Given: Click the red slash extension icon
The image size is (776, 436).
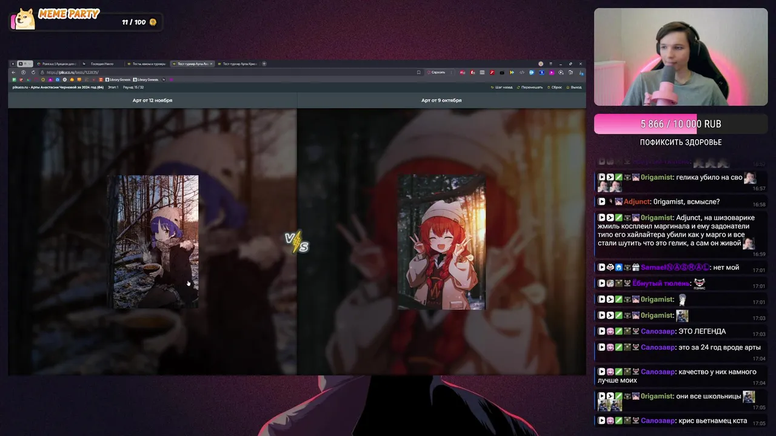Looking at the screenshot, I should point(492,73).
